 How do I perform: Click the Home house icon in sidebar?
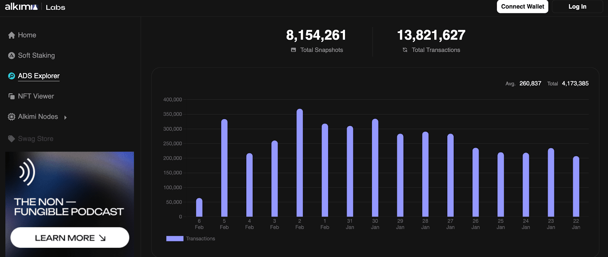tap(11, 35)
